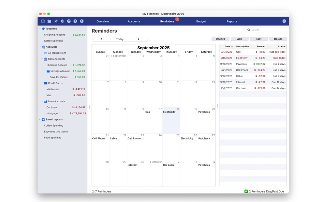Click the Accounts bank icon in sidebar

point(43,47)
